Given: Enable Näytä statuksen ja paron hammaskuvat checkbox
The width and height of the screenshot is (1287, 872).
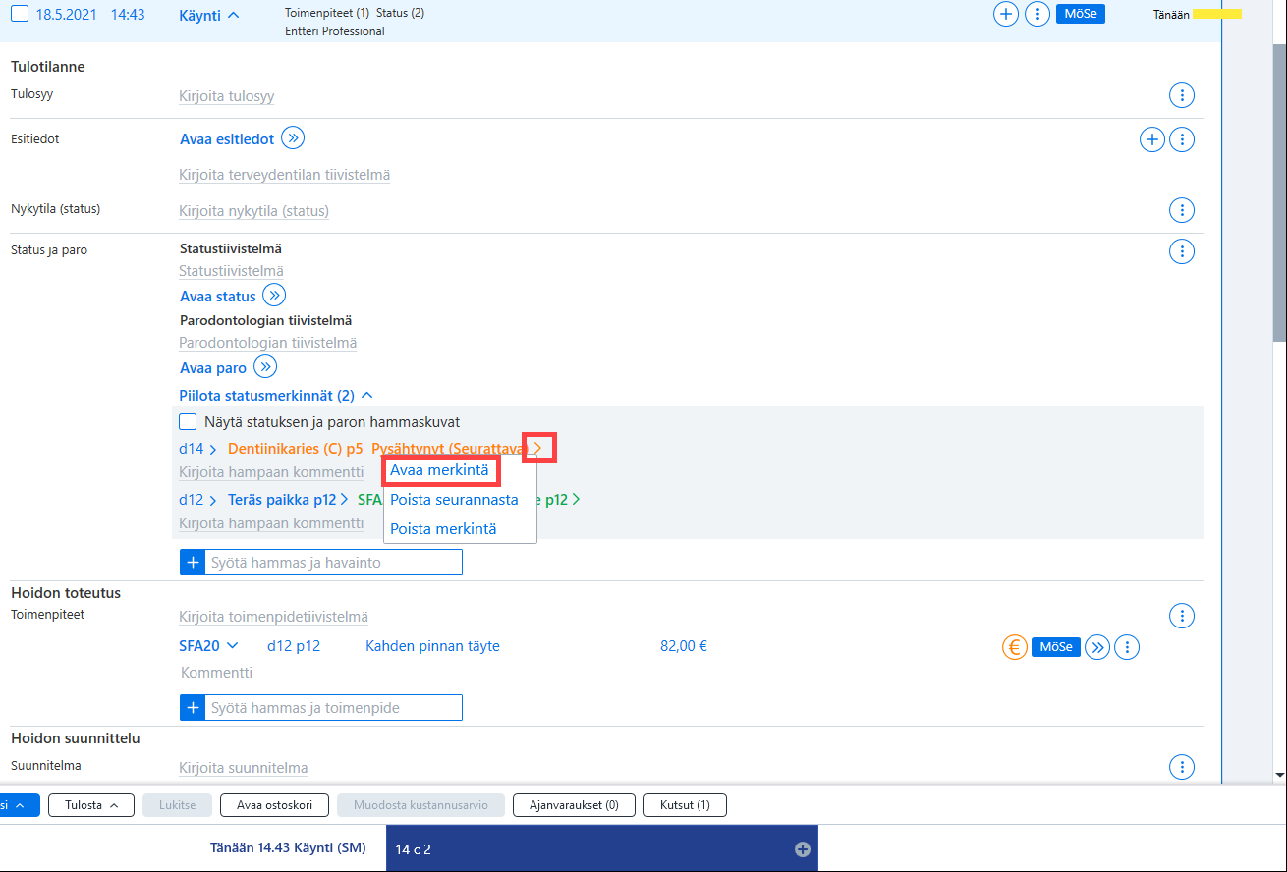Looking at the screenshot, I should 188,421.
